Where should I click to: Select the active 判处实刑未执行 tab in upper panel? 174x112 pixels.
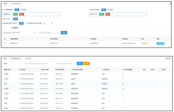16,4
